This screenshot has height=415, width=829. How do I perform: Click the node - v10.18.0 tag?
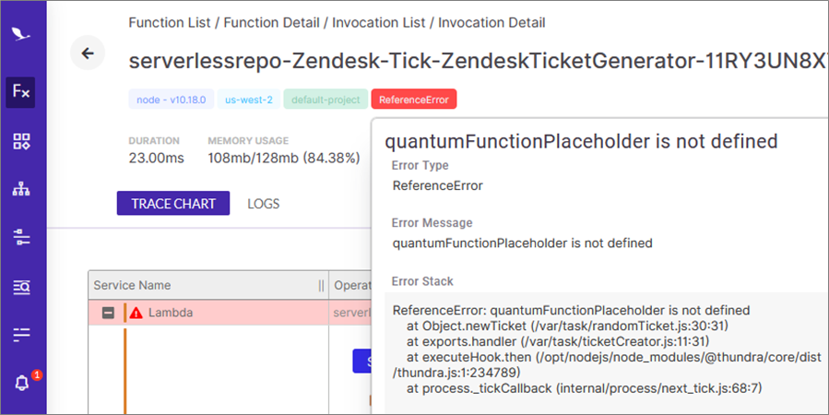coord(172,100)
